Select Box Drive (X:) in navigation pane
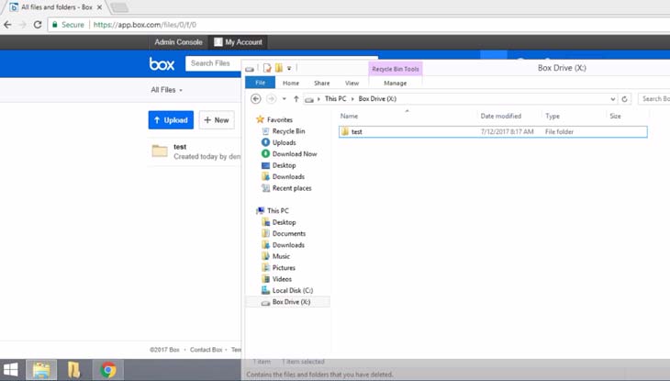670x381 pixels. click(291, 302)
